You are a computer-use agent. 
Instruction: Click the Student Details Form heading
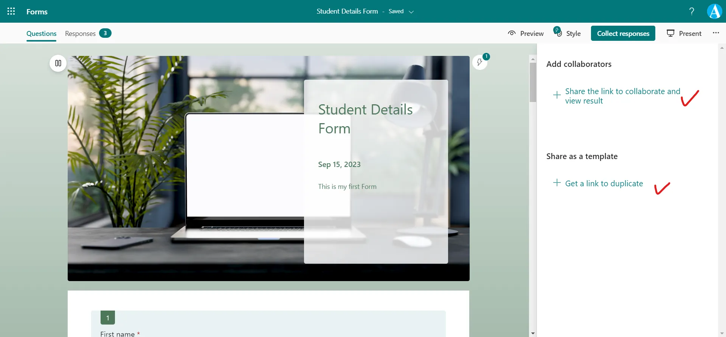click(365, 119)
